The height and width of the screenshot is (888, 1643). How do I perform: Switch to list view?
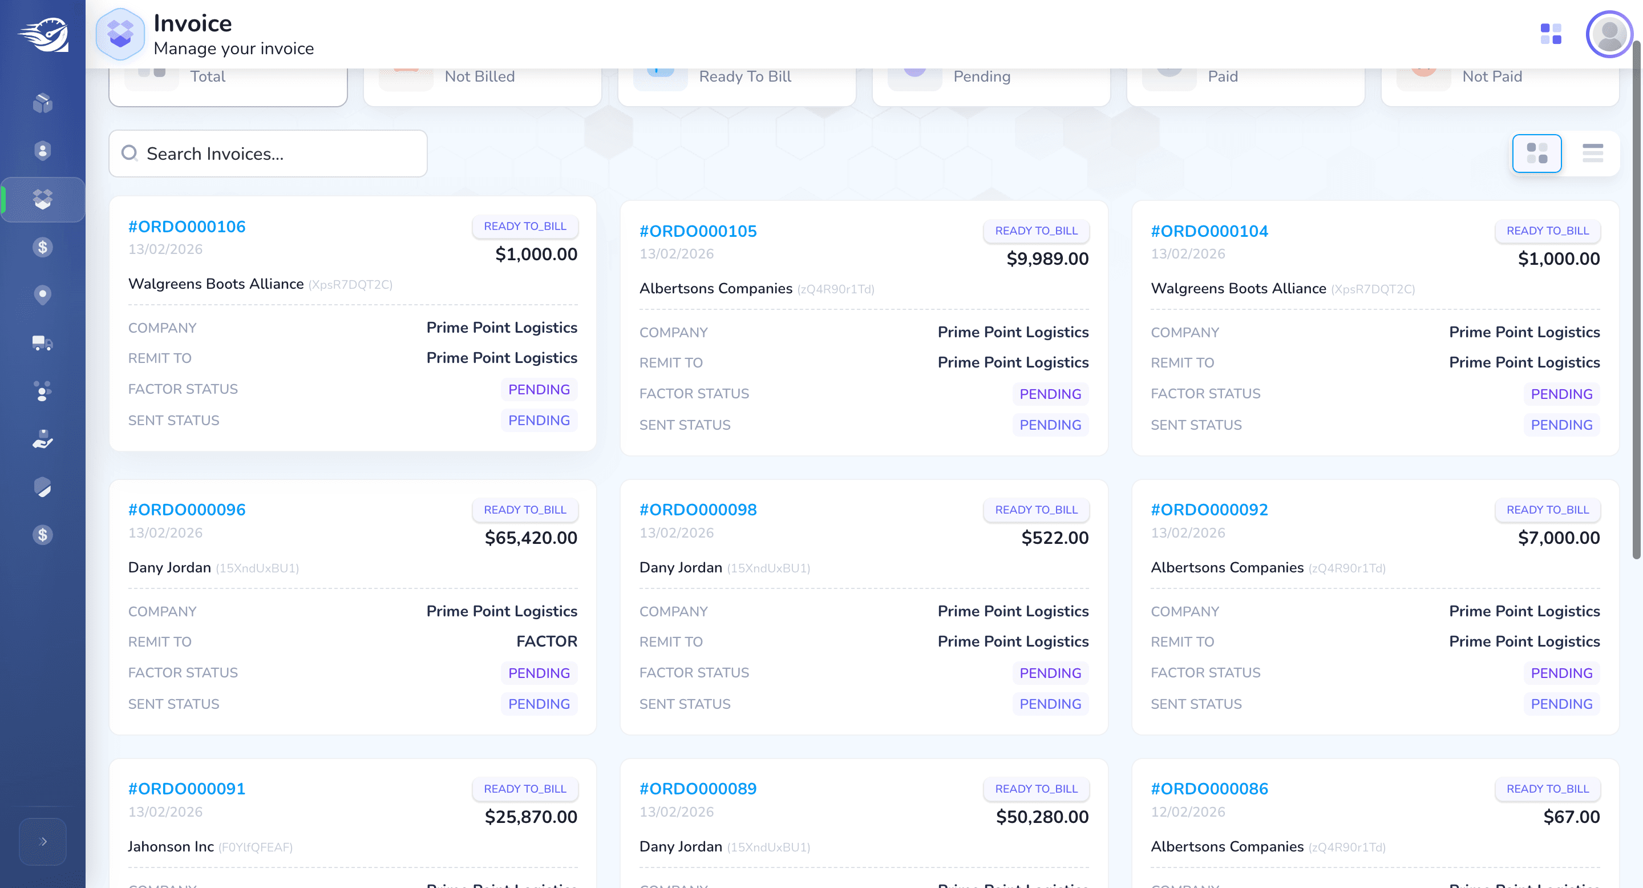(1592, 153)
